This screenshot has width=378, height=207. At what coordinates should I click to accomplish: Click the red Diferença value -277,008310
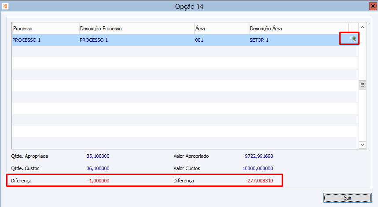coord(259,181)
